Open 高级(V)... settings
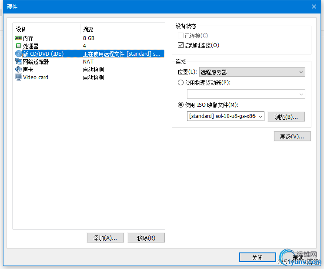 [292, 137]
